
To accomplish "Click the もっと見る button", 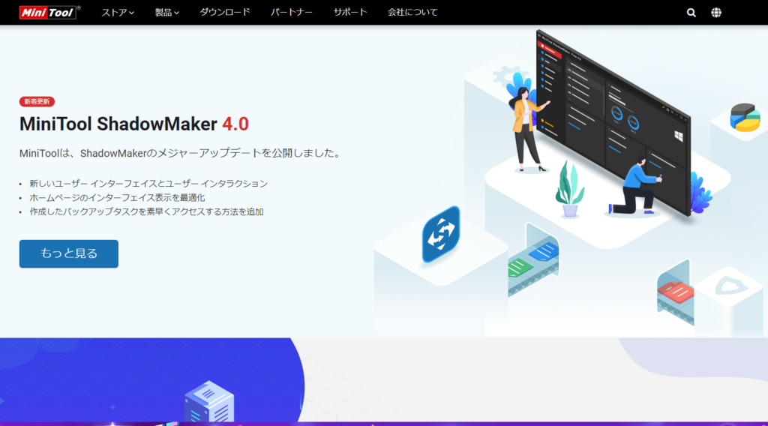I will [x=68, y=253].
